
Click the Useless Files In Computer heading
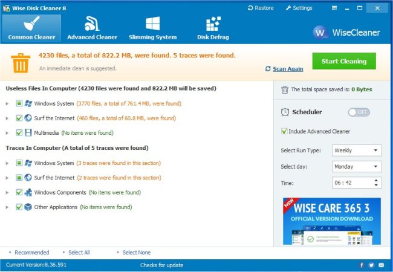111,88
